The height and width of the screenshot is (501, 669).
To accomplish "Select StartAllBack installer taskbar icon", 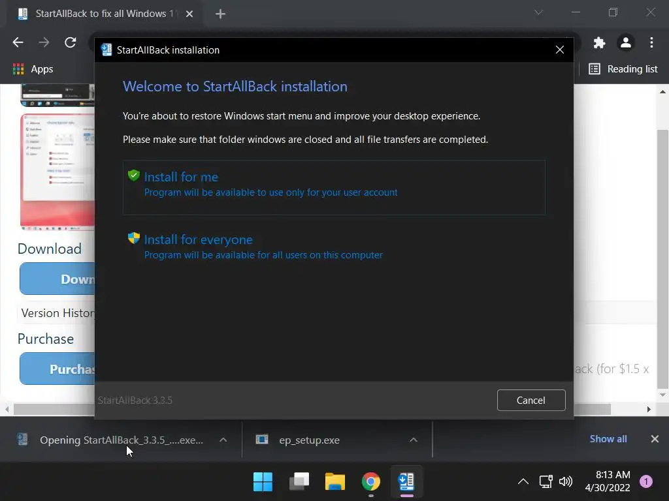I will coord(406,482).
